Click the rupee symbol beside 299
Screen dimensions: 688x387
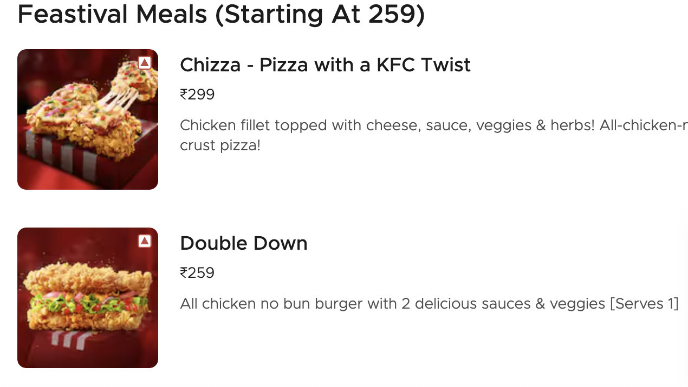tap(184, 95)
